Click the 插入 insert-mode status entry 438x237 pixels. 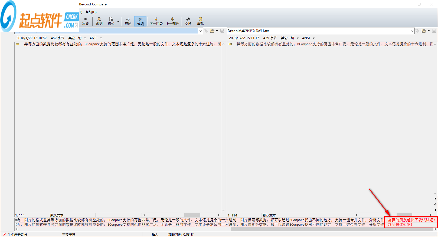coord(155,235)
